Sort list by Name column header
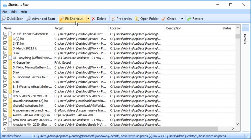 [x=27, y=28]
